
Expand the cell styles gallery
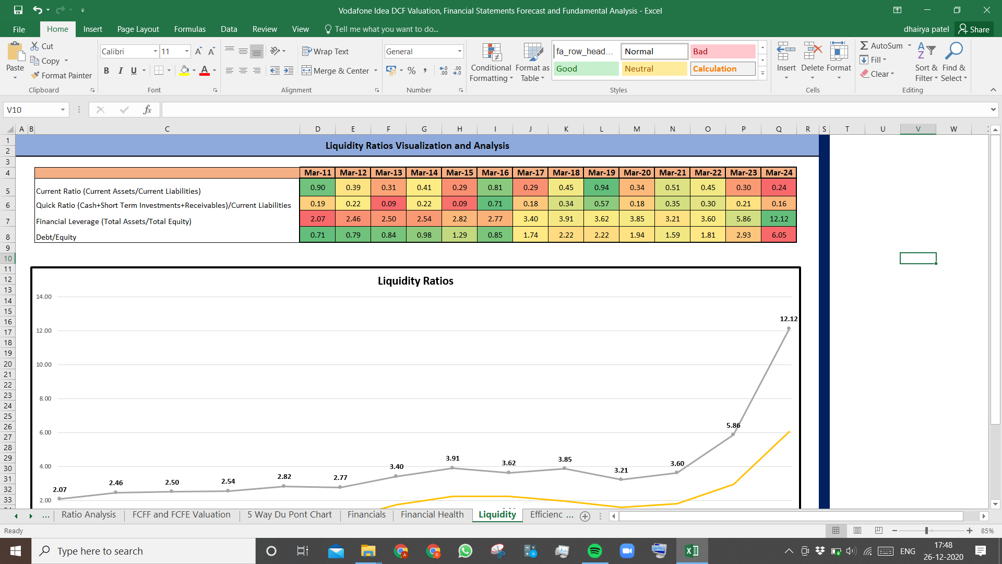pyautogui.click(x=762, y=73)
